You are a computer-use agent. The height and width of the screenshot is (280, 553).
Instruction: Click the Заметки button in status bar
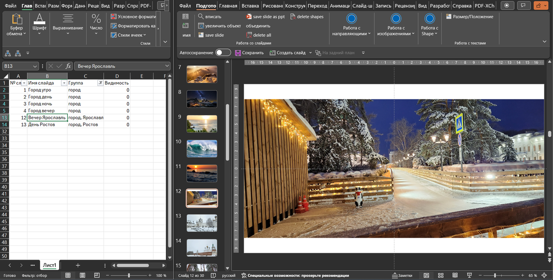(x=402, y=275)
